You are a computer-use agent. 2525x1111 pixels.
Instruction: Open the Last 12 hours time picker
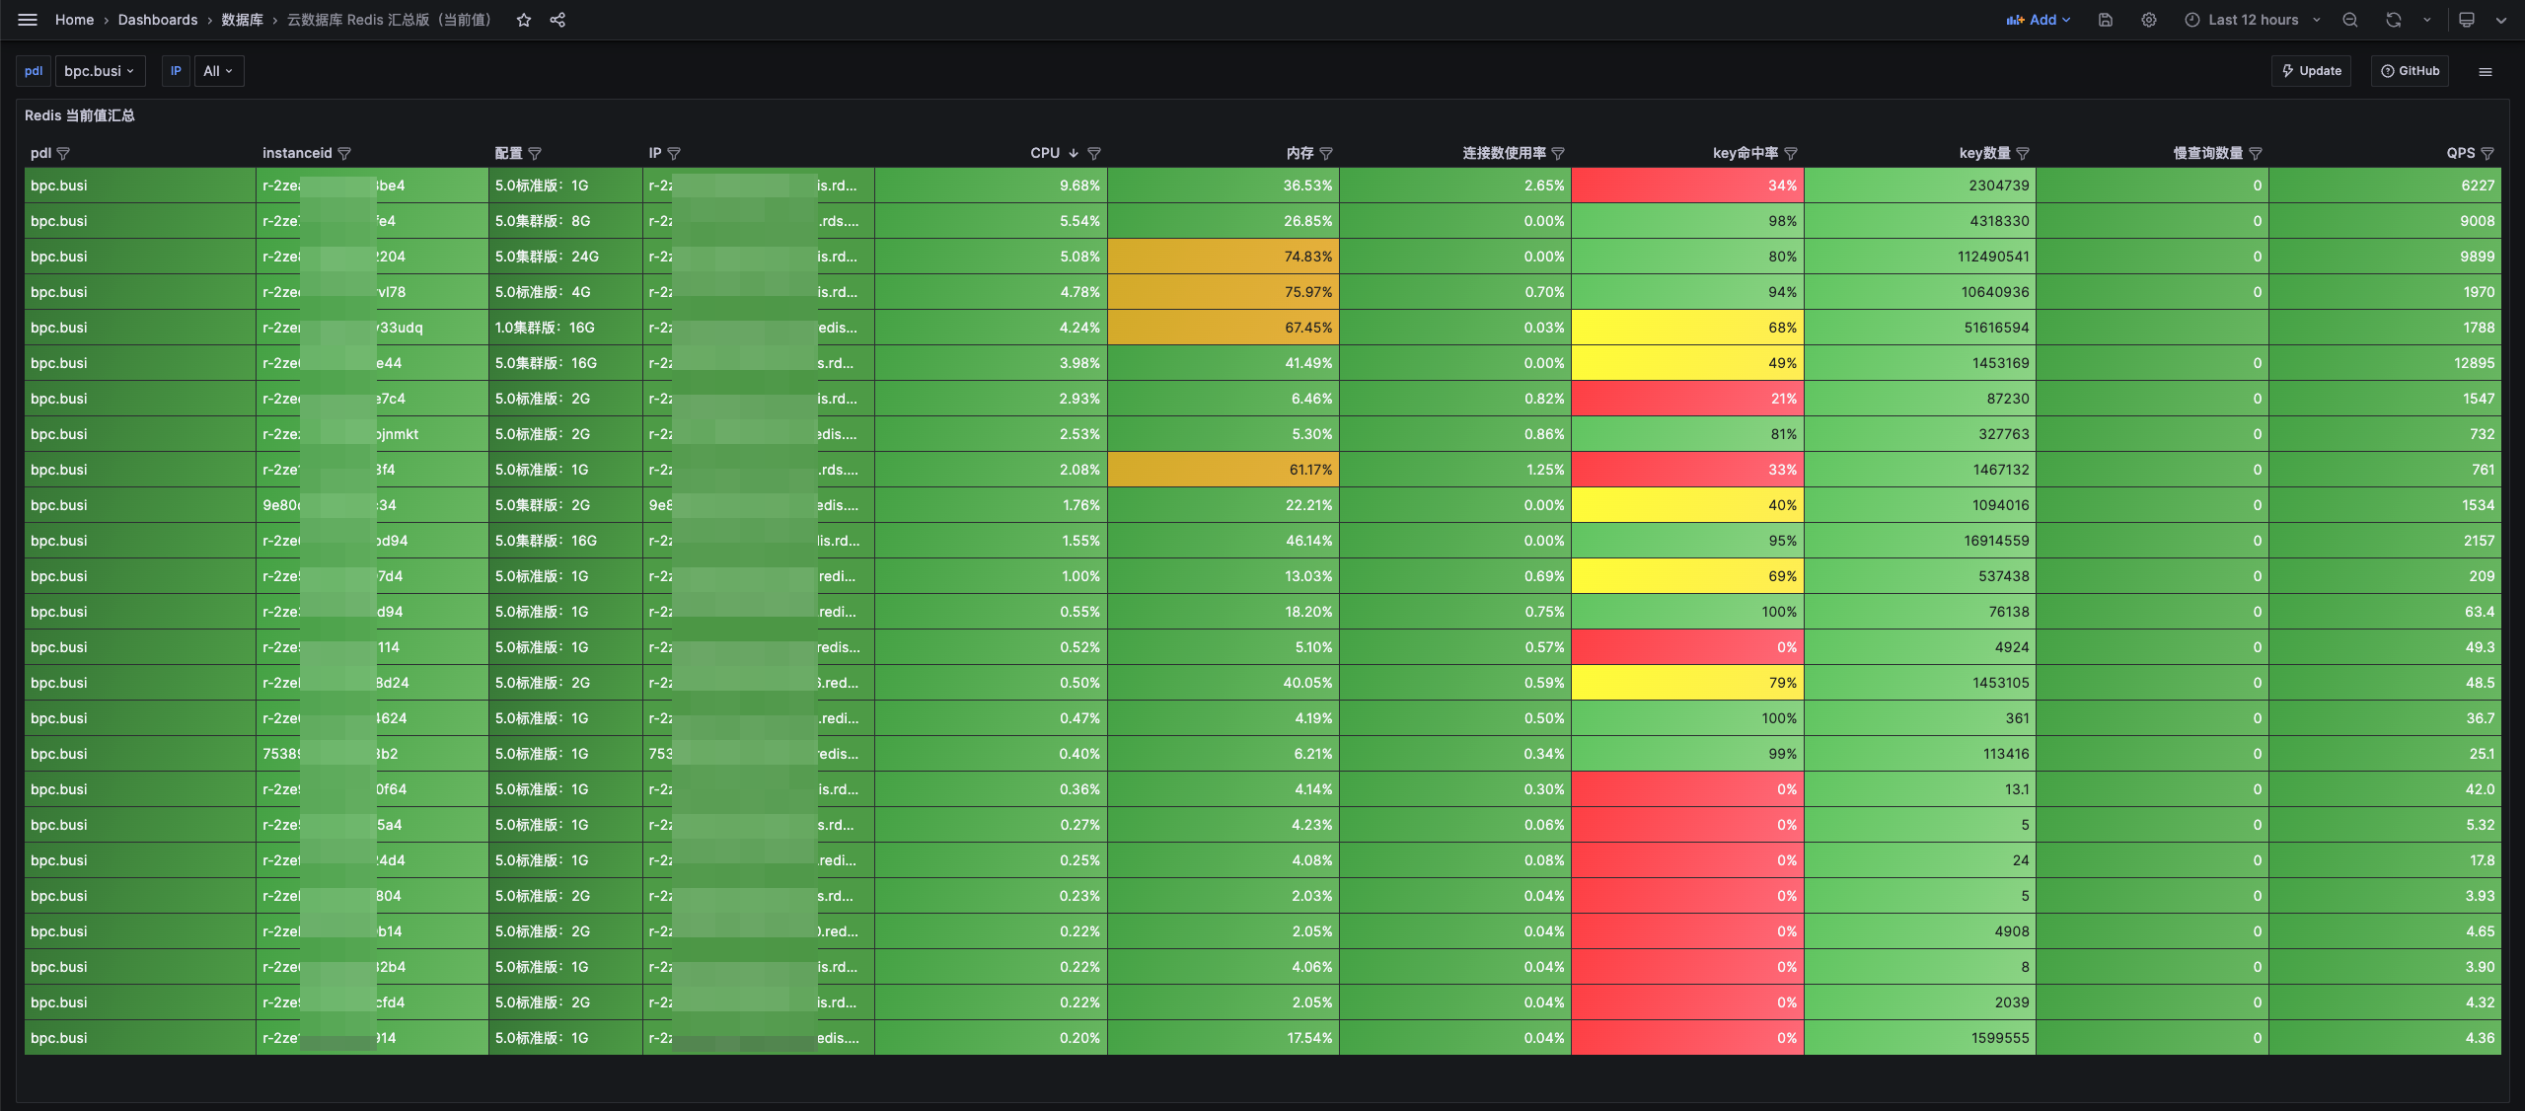click(x=2253, y=20)
